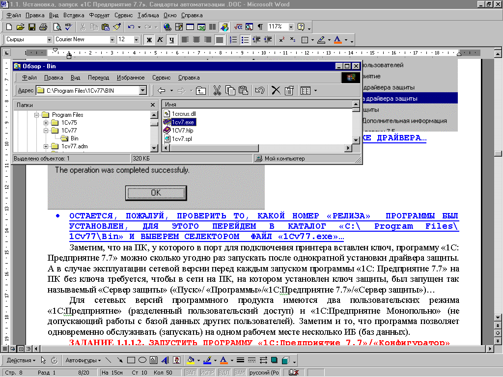The width and height of the screenshot is (503, 377).
Task: Toggle numbered list button
Action: (x=233, y=40)
